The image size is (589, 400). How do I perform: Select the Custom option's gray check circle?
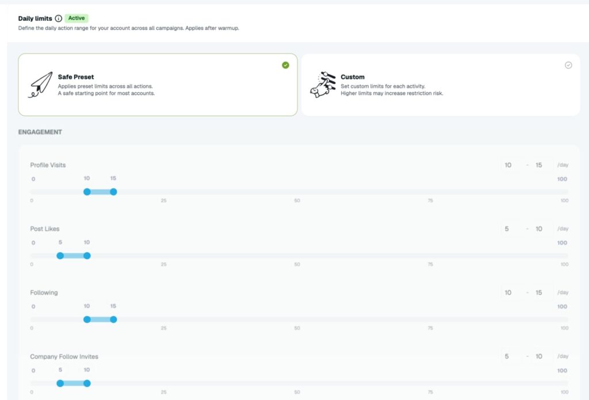(x=568, y=66)
